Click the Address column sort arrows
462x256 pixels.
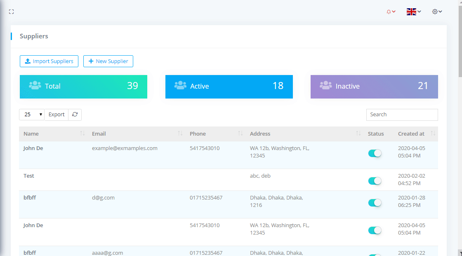pos(358,134)
